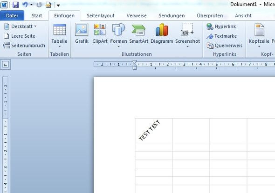The width and height of the screenshot is (275, 193).
Task: Open the Formen shapes dropdown
Action: tap(118, 47)
